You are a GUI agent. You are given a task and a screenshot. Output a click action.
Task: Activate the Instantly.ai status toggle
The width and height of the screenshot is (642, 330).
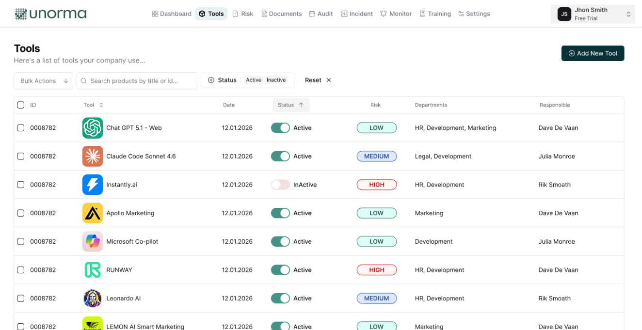(x=280, y=184)
